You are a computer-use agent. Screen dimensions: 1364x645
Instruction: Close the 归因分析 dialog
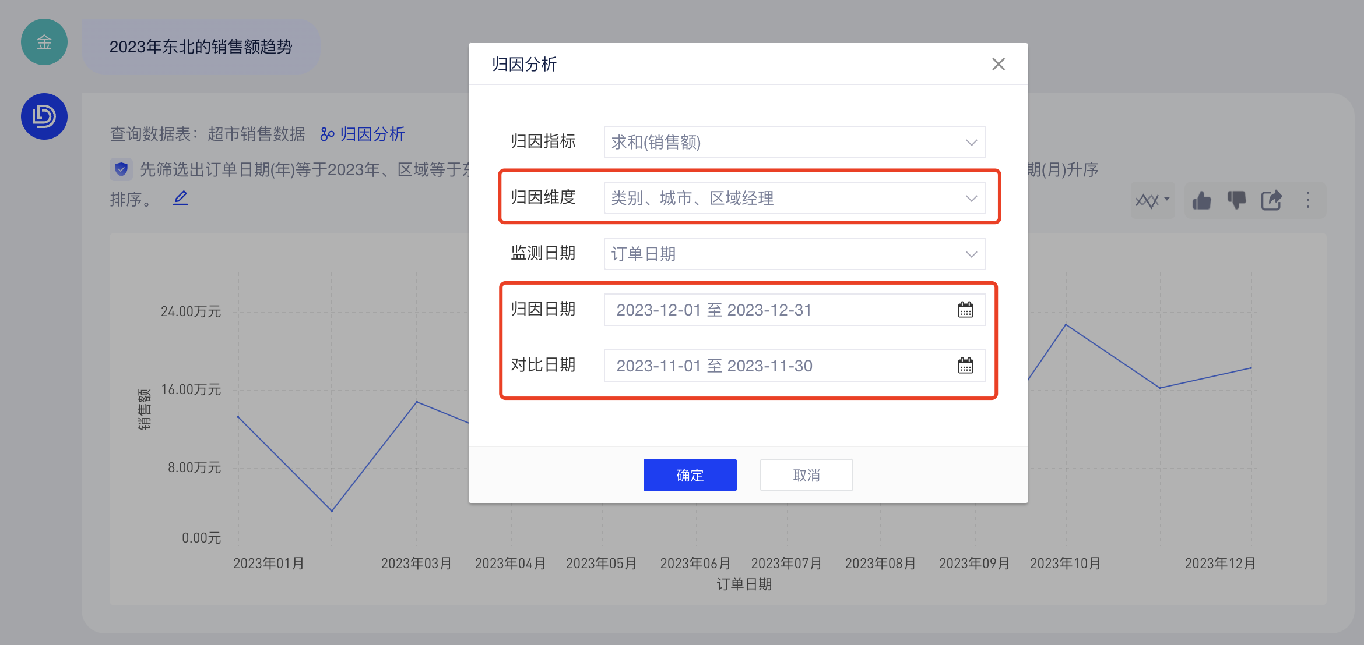click(x=999, y=64)
